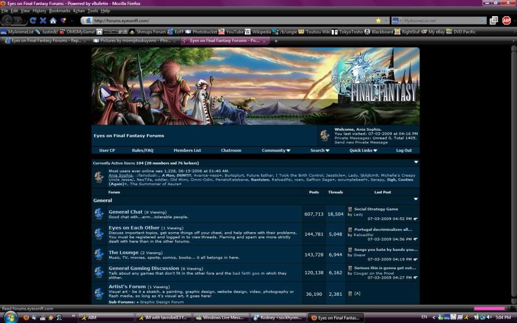Open the RightStuf bookmark
This screenshot has height=323, width=517.
click(407, 32)
